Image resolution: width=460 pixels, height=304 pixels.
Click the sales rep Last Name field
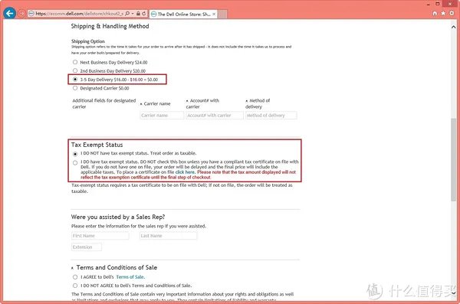(168, 236)
